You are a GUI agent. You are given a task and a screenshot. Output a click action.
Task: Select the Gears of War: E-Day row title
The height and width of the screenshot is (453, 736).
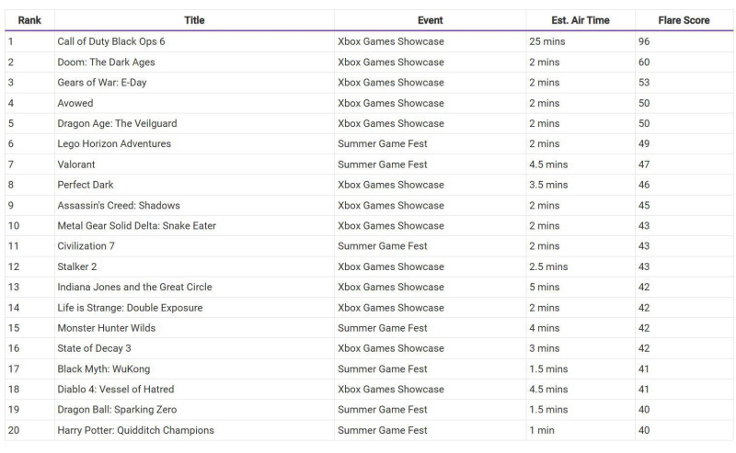point(103,83)
